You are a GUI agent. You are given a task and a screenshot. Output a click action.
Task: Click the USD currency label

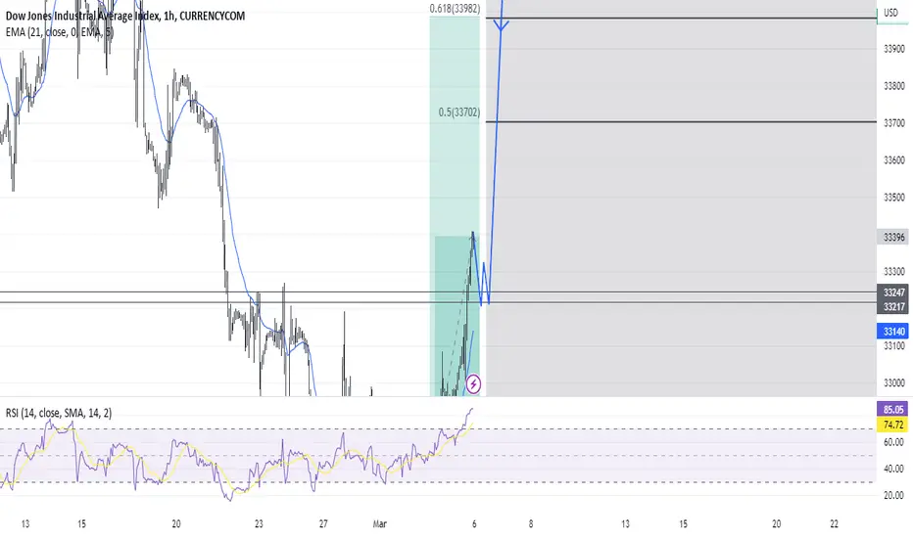(890, 12)
